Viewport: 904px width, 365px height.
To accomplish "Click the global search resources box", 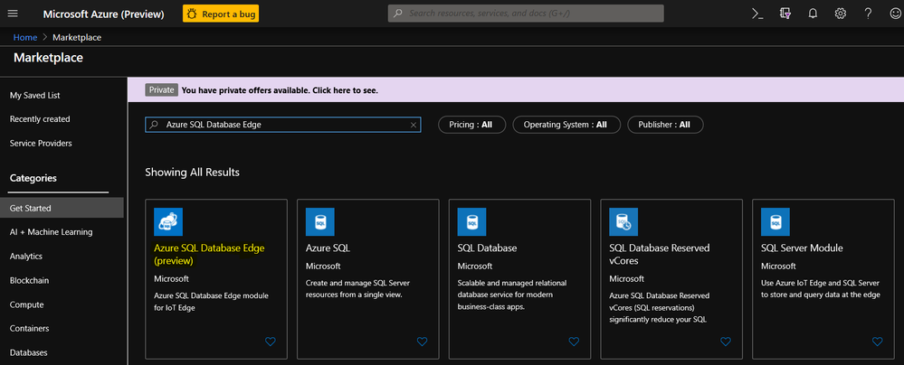I will tap(525, 14).
